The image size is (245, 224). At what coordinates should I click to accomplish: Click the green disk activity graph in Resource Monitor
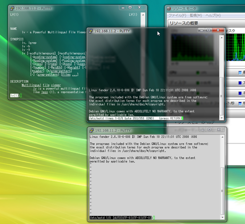click(236, 47)
